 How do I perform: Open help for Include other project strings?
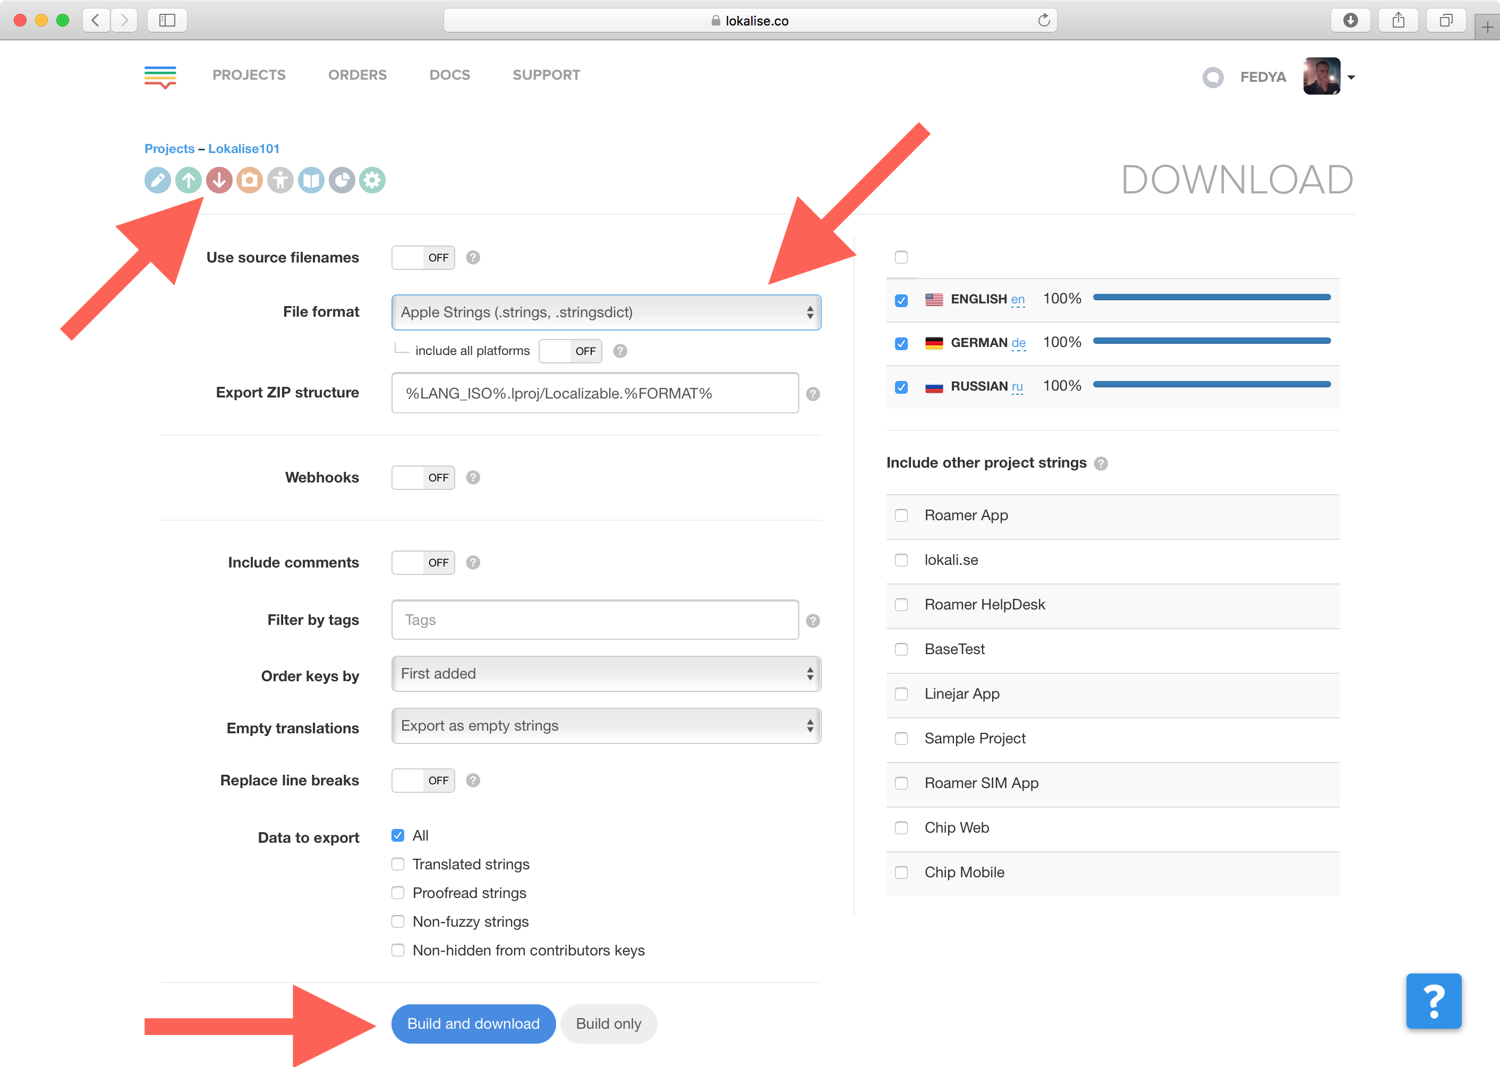(1101, 464)
